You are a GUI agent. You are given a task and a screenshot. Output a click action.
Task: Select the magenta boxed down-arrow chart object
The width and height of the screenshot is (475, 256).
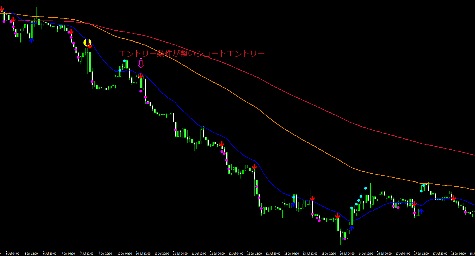[x=141, y=65]
